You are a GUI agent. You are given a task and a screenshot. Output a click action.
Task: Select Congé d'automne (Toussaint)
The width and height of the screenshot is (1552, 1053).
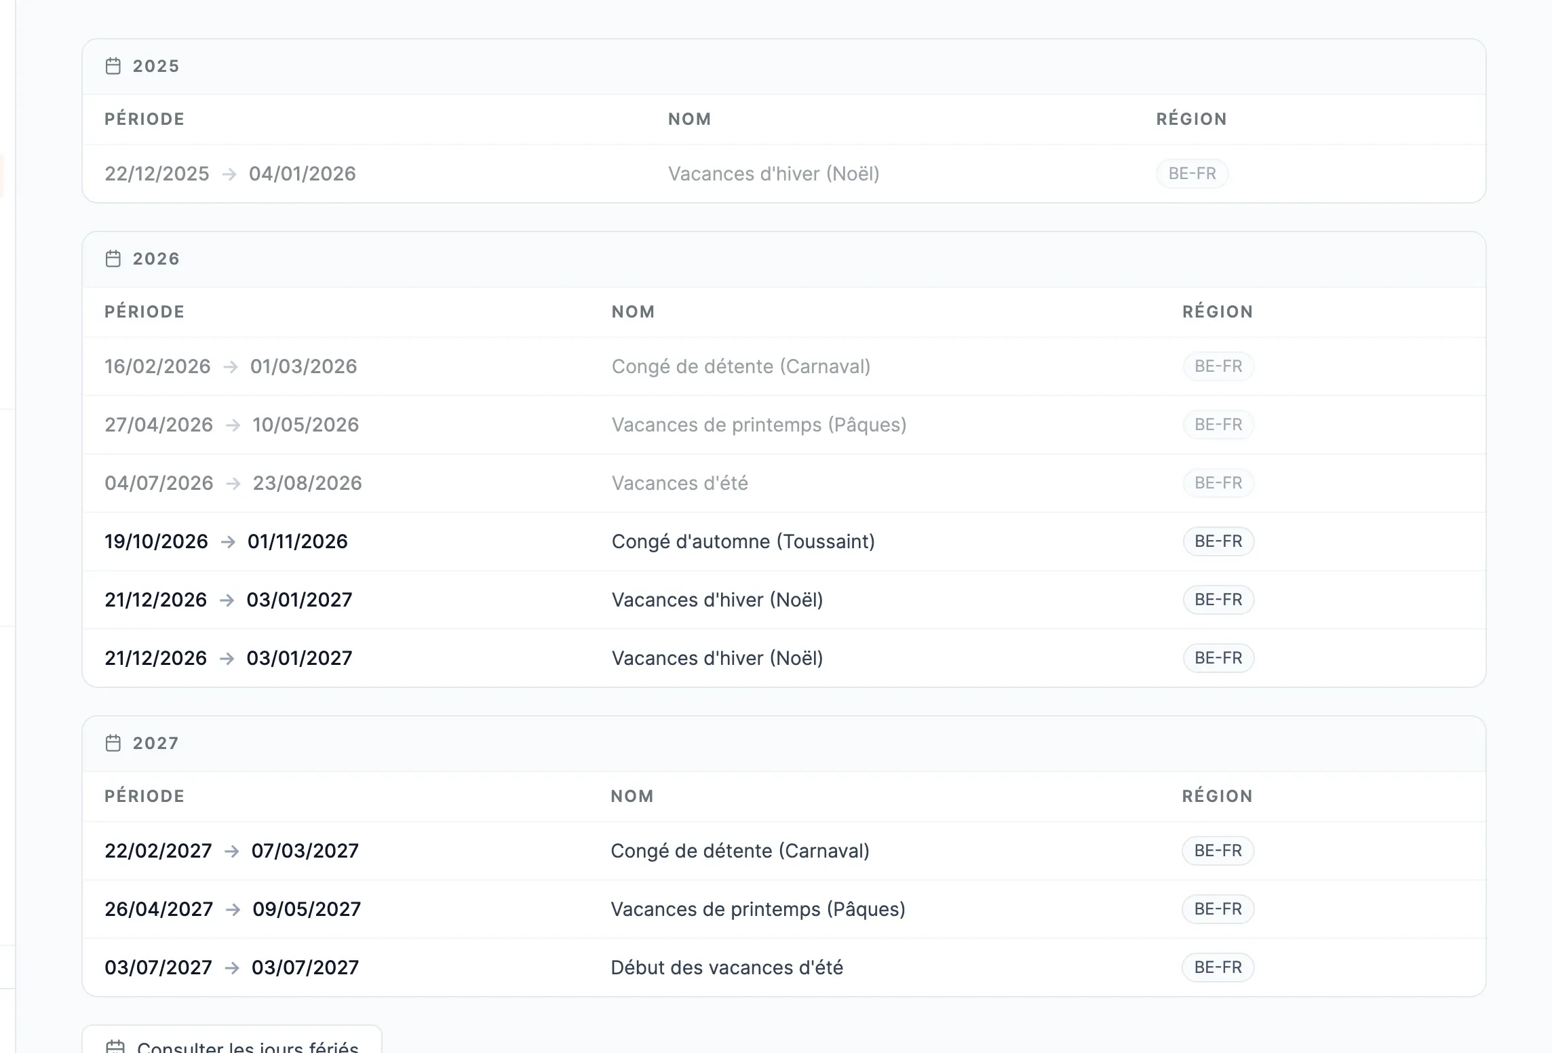[x=743, y=541]
